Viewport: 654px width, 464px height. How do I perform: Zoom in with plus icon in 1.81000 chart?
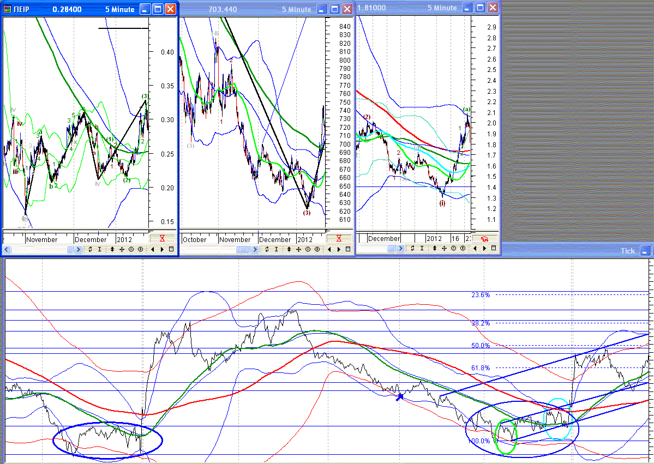(463, 248)
